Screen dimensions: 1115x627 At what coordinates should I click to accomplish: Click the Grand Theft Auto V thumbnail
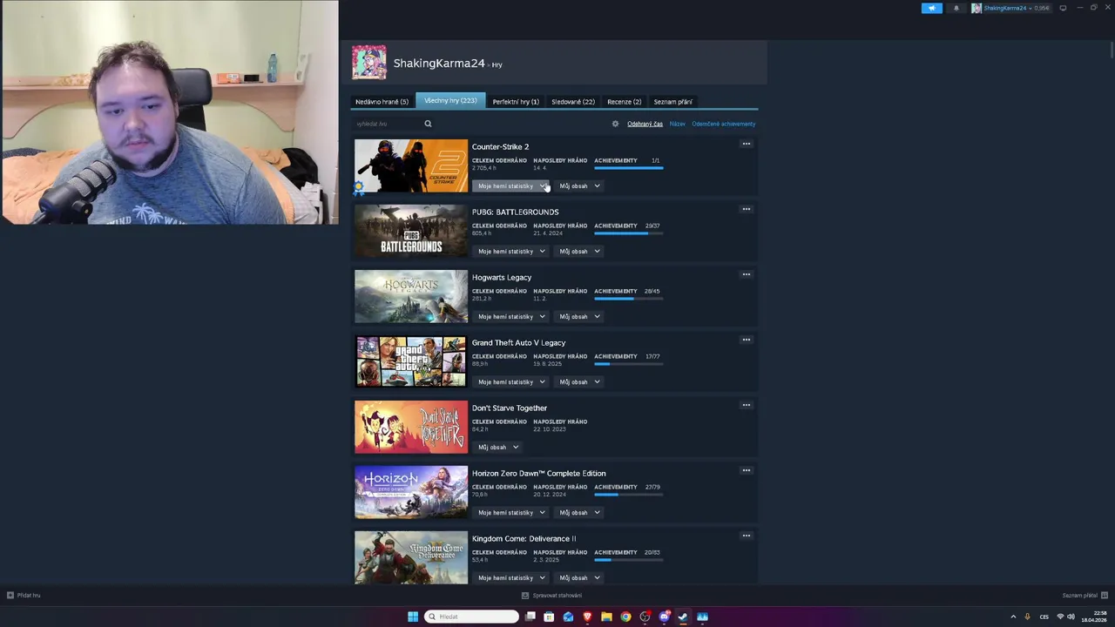tap(411, 361)
